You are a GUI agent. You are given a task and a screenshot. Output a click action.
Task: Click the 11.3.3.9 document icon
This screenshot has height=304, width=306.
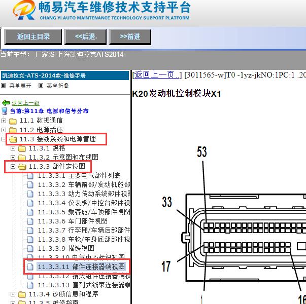click(x=30, y=249)
